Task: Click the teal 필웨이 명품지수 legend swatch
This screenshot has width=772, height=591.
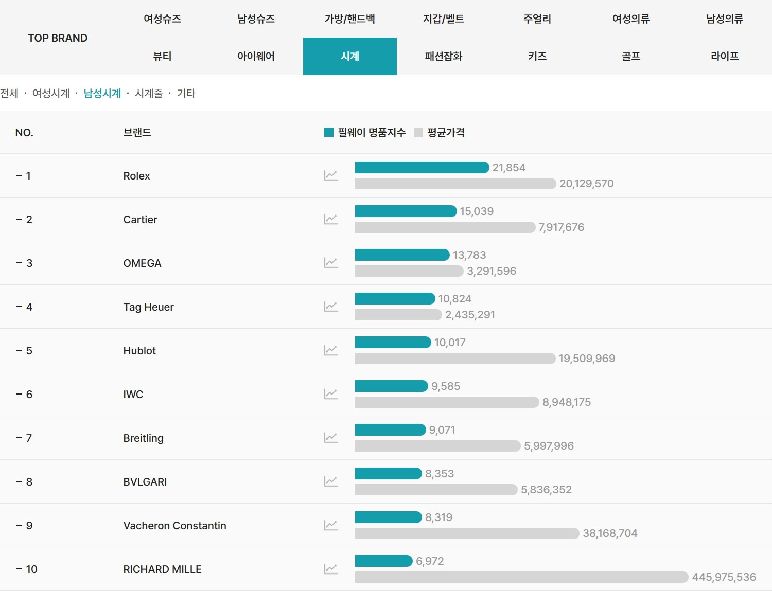Action: point(329,132)
